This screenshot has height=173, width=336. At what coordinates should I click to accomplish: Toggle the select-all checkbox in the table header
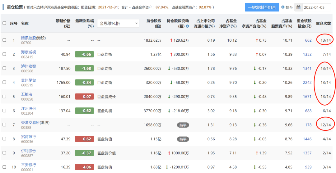click(x=4, y=23)
